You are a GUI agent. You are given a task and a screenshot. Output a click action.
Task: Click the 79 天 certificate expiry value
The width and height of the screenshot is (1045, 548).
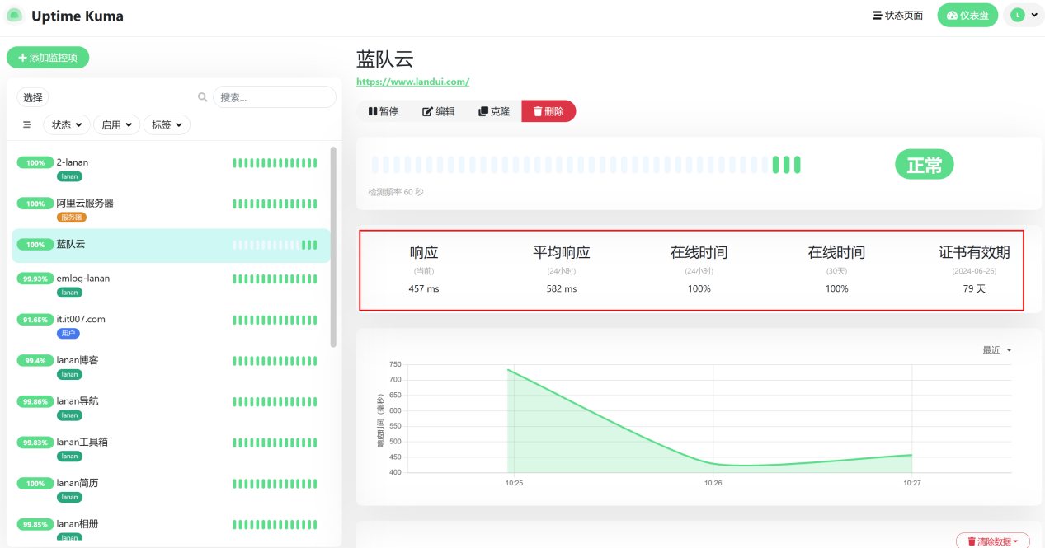coord(974,288)
